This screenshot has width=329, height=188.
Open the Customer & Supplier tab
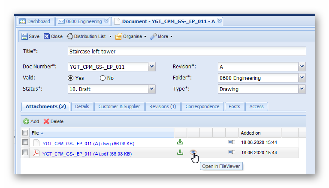click(119, 106)
